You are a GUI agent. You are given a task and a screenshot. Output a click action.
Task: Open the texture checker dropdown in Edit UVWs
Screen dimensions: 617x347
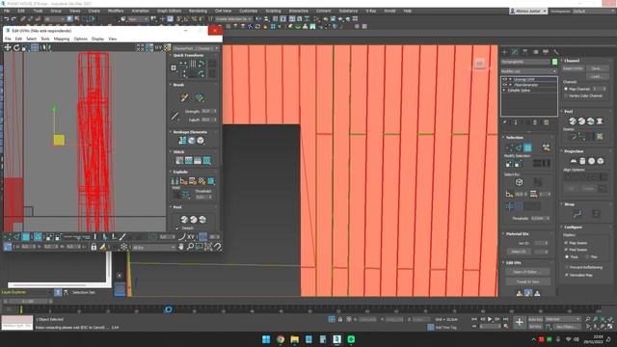tap(196, 48)
